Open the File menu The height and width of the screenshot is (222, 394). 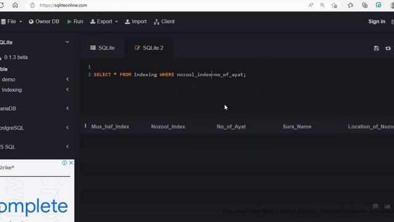(12, 22)
